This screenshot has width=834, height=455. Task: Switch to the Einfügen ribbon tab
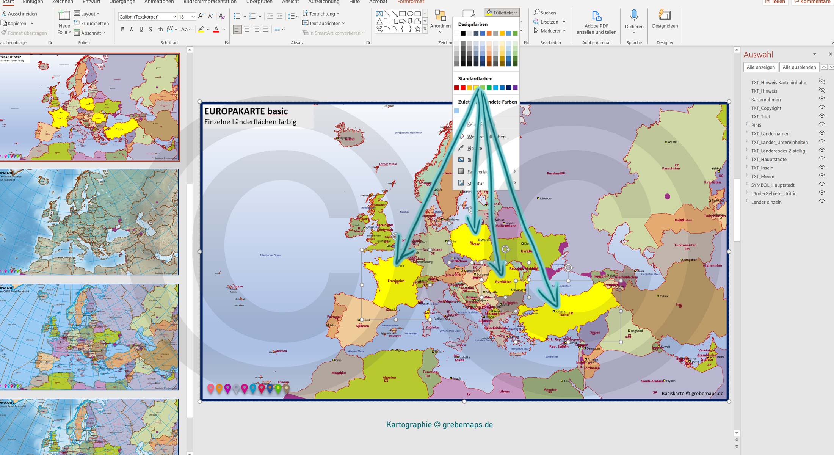tap(32, 2)
